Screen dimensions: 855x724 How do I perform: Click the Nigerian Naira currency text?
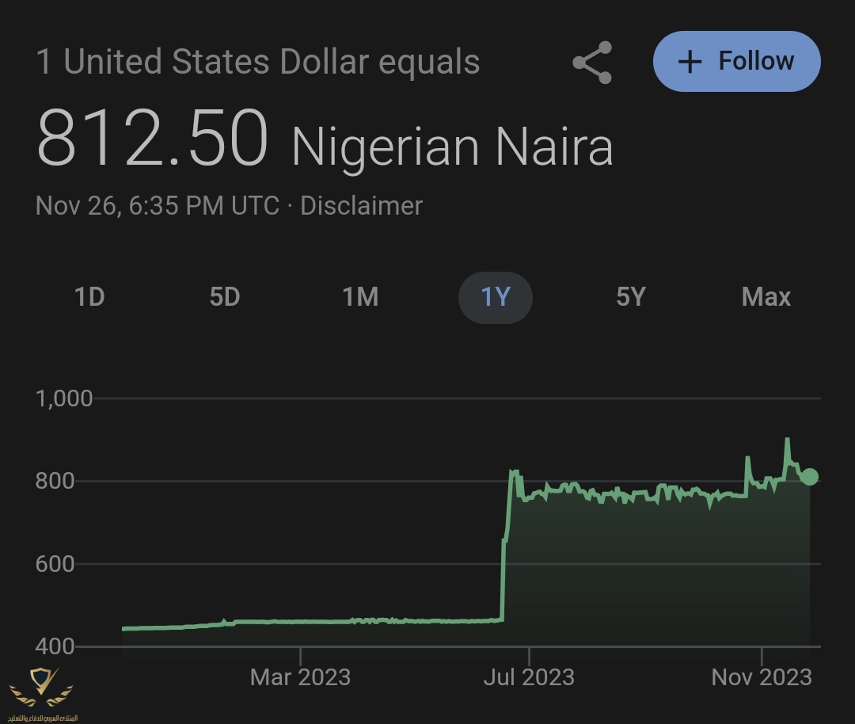click(452, 147)
